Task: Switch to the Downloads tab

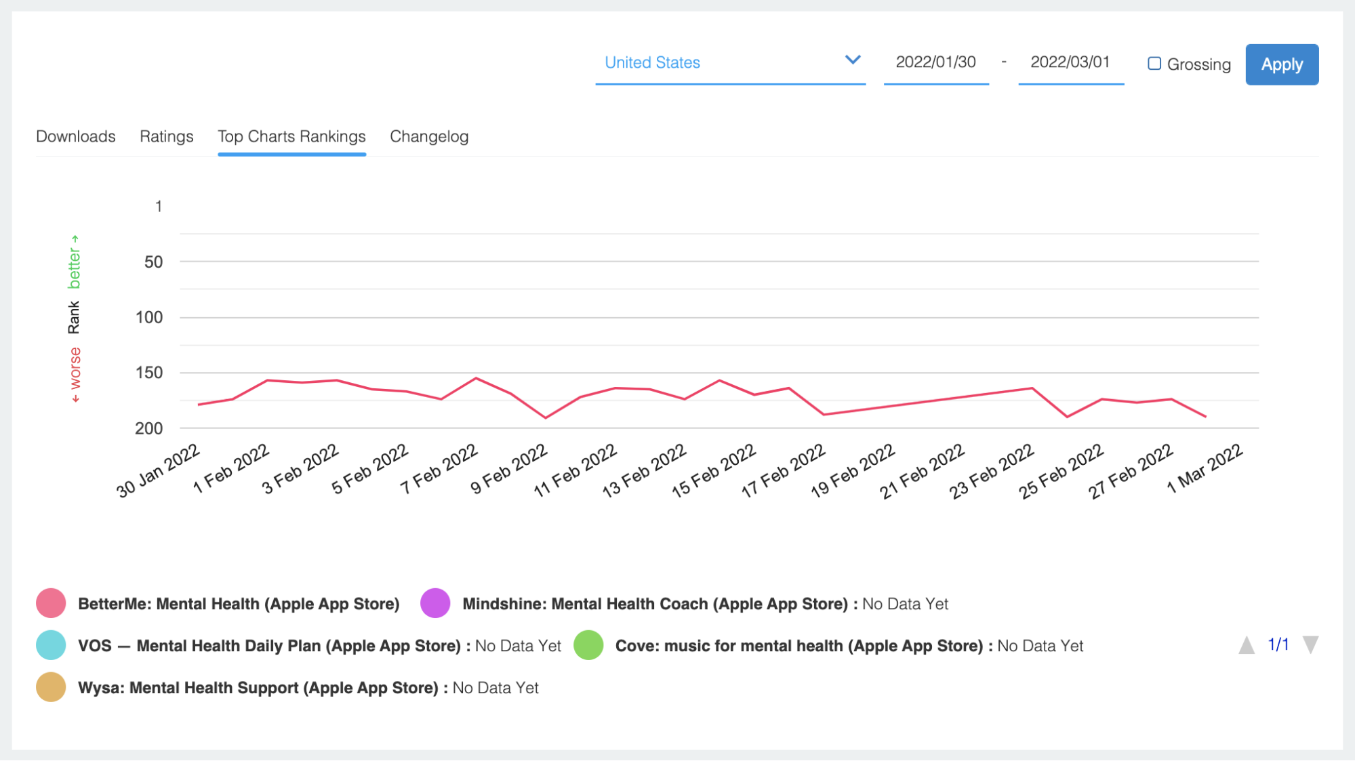Action: 76,136
